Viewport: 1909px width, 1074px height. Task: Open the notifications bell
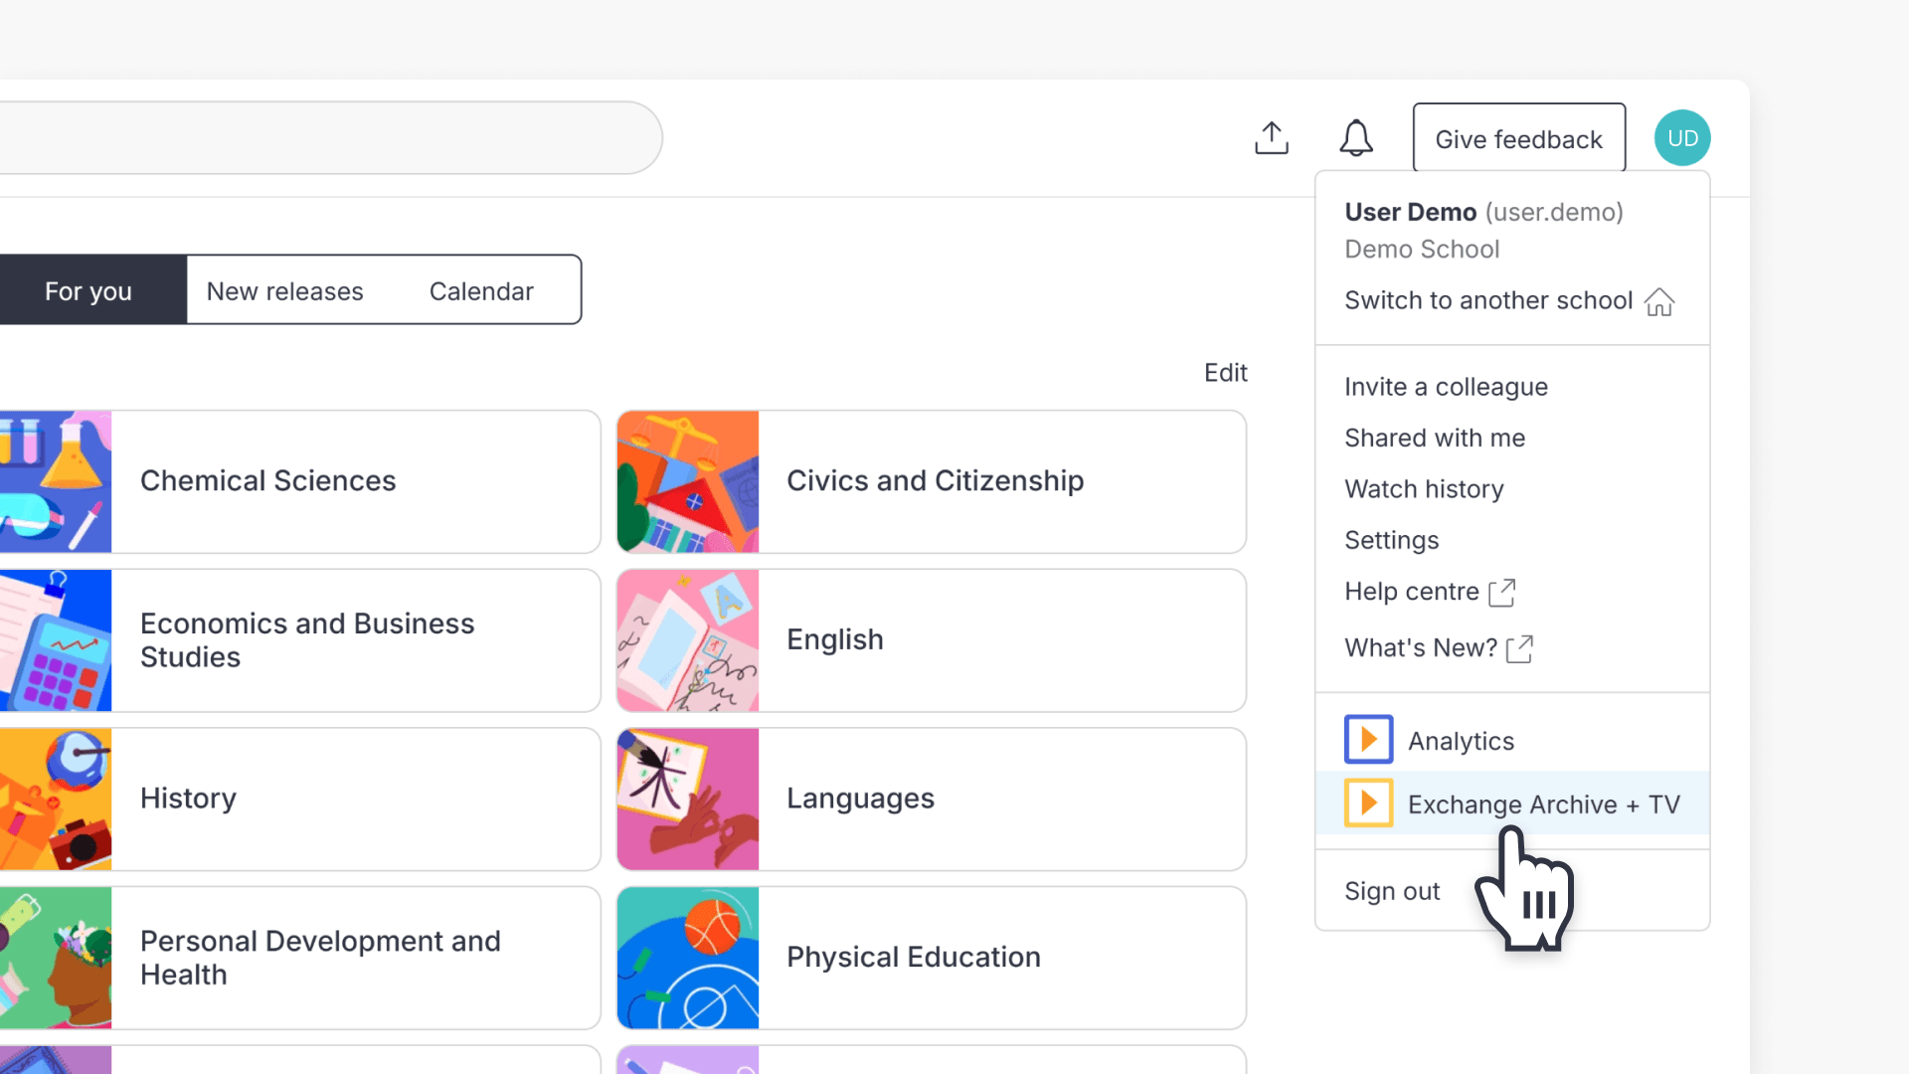1356,138
